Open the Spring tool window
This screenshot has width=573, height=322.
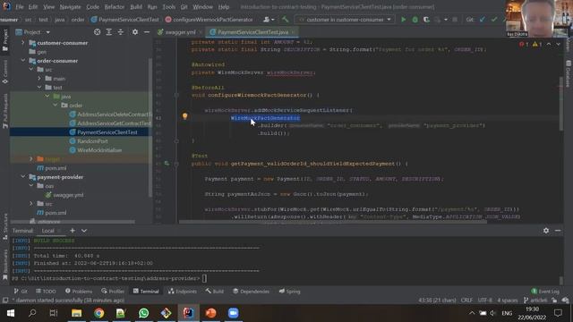click(290, 291)
